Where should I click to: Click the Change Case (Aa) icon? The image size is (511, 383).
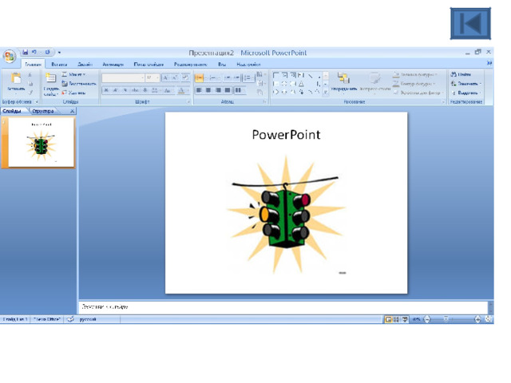(x=168, y=90)
